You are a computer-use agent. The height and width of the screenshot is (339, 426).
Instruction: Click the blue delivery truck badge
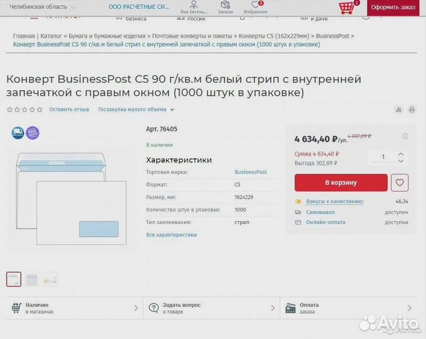[x=18, y=133]
